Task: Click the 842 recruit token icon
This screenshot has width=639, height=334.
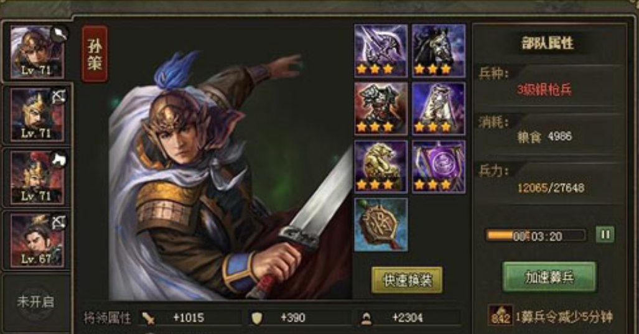Action: pyautogui.click(x=500, y=316)
